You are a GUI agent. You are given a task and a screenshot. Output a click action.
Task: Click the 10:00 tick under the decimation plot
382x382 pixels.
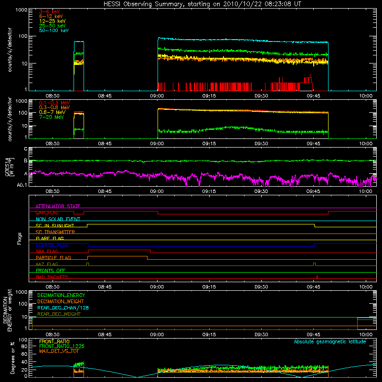tap(366, 335)
